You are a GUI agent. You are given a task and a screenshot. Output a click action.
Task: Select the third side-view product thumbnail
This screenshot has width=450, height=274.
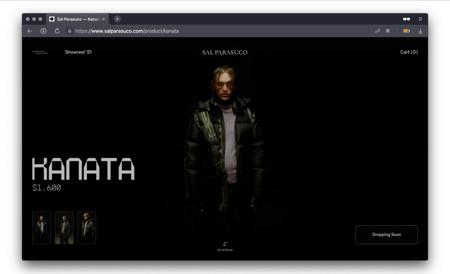[x=87, y=228]
